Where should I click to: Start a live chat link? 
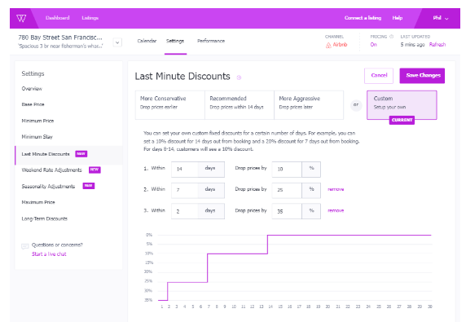tap(49, 254)
